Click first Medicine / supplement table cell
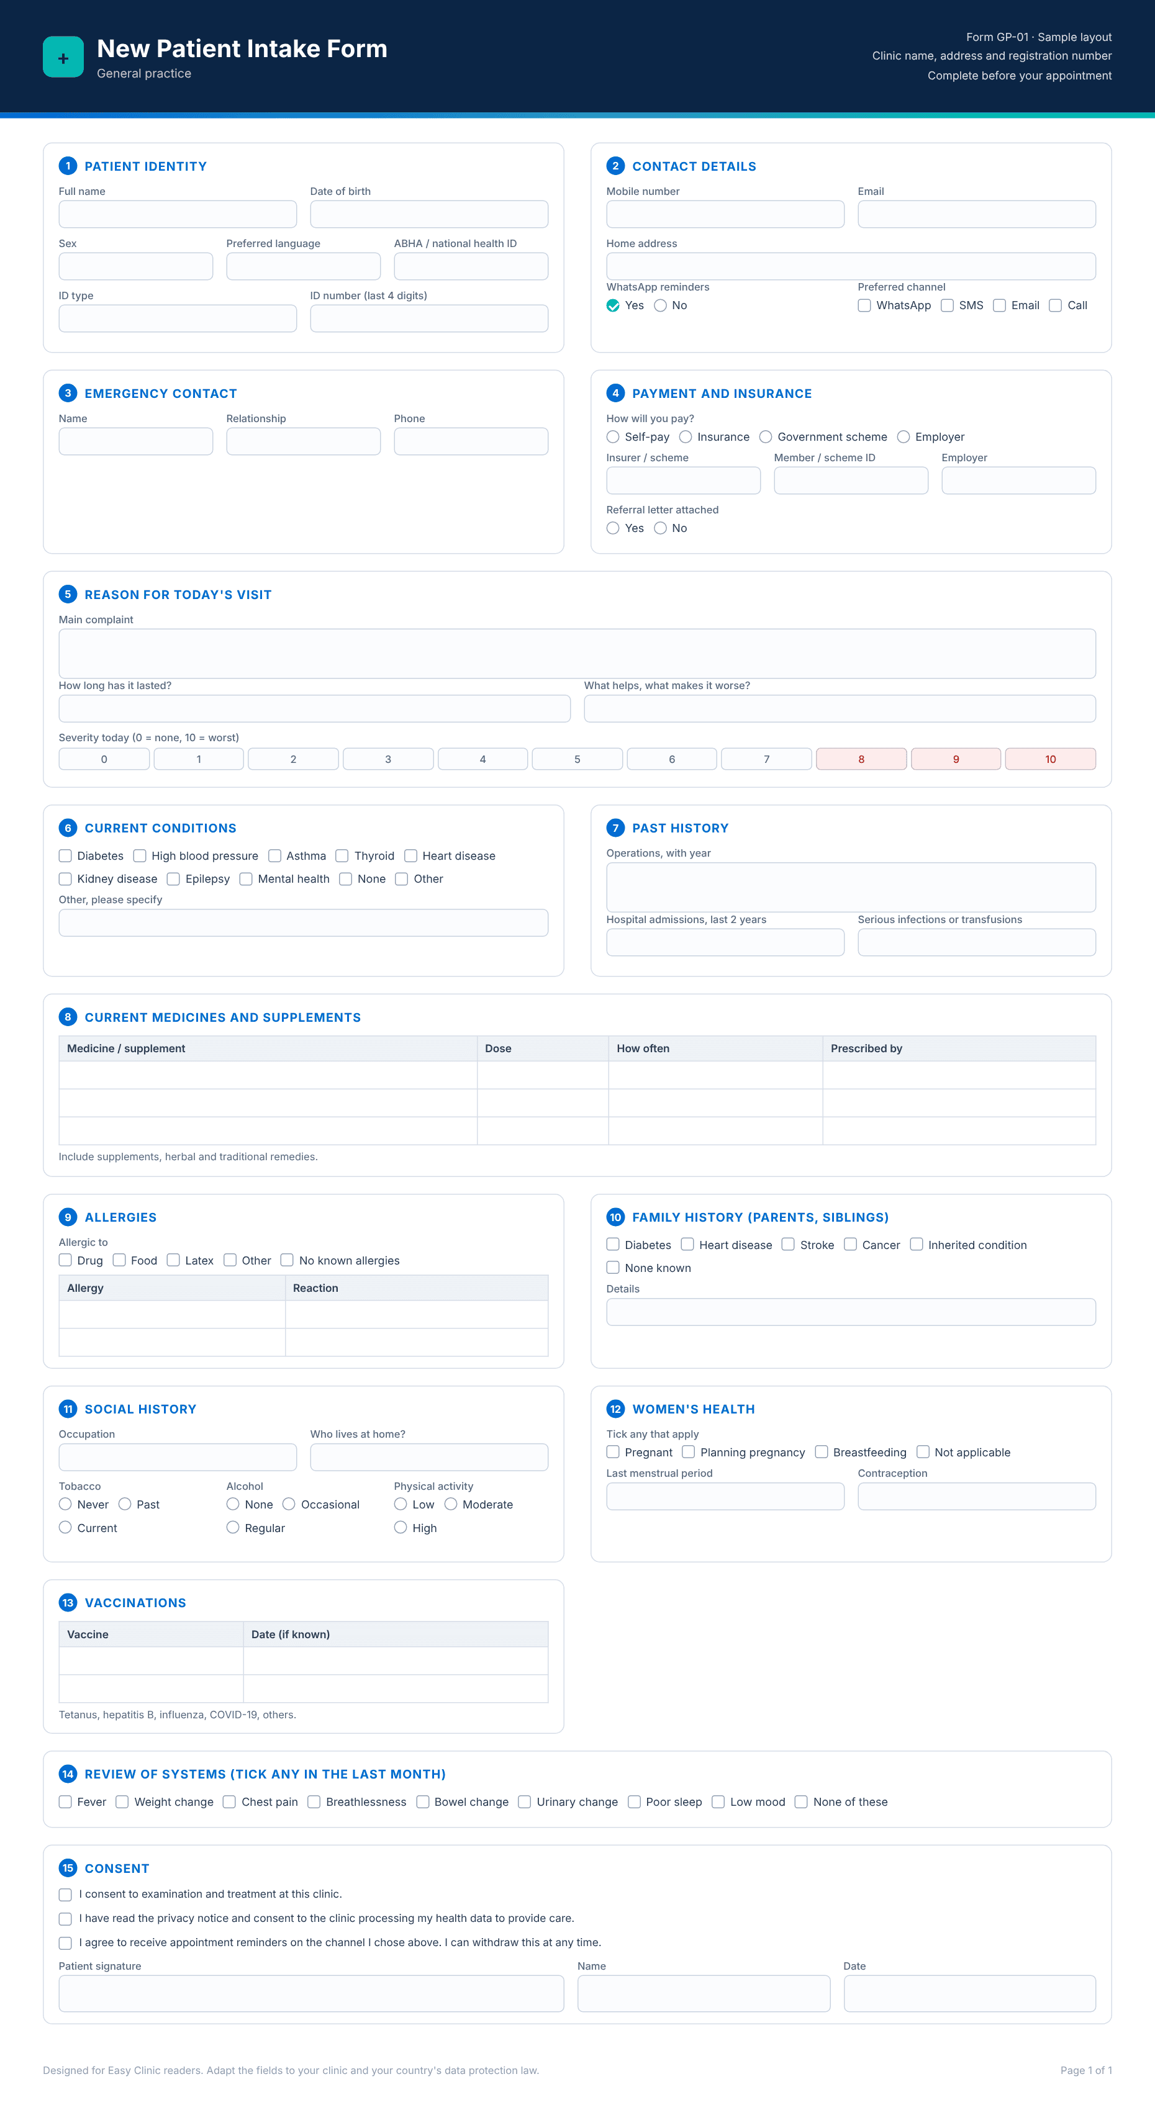This screenshot has height=2110, width=1155. point(268,1075)
